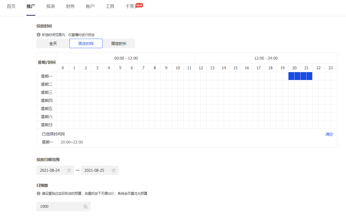Click the 已选择时间段 label
The height and width of the screenshot is (218, 346).
click(54, 134)
